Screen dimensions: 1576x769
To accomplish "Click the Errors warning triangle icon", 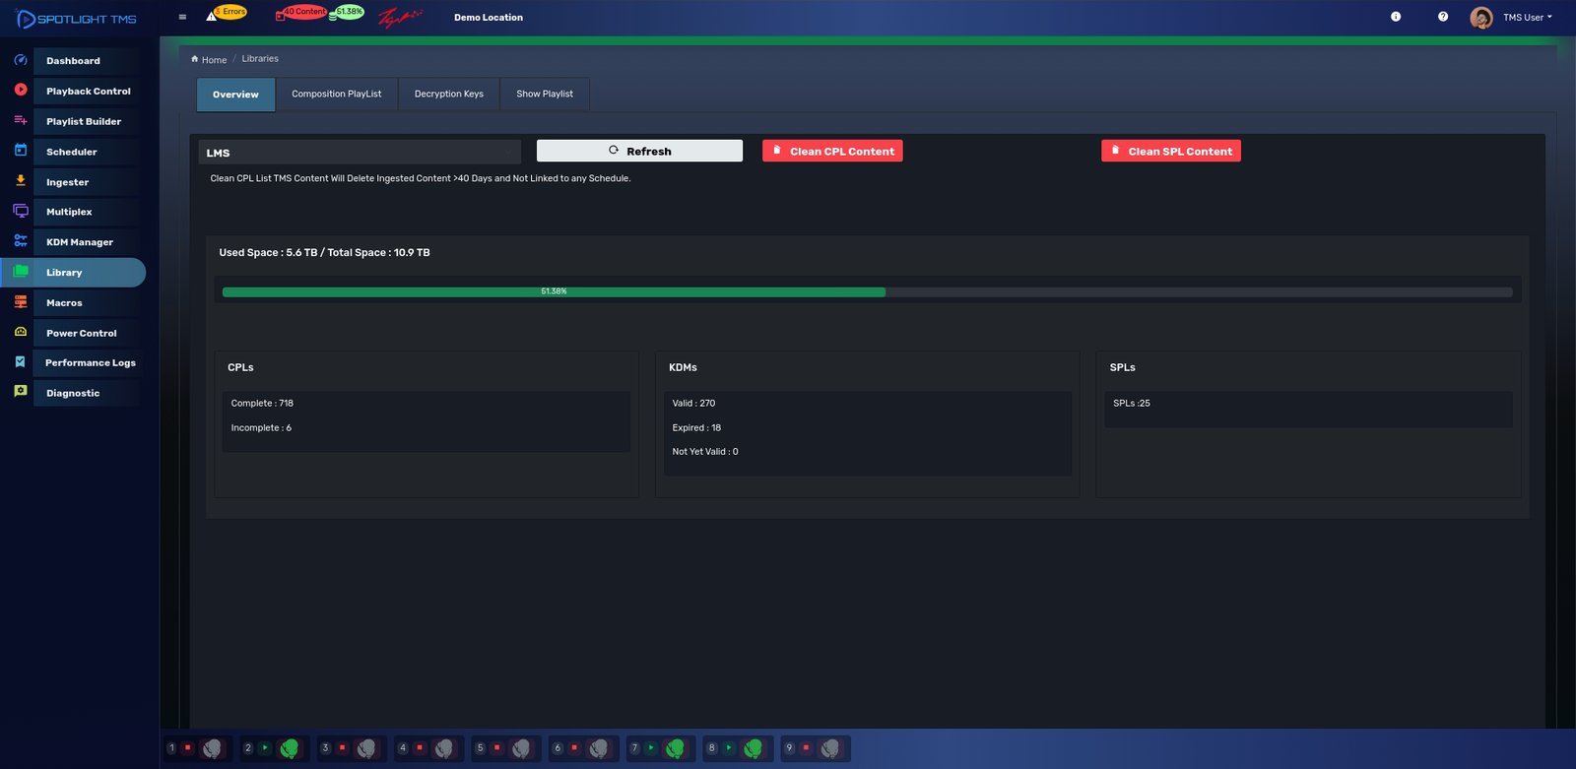I will [211, 16].
